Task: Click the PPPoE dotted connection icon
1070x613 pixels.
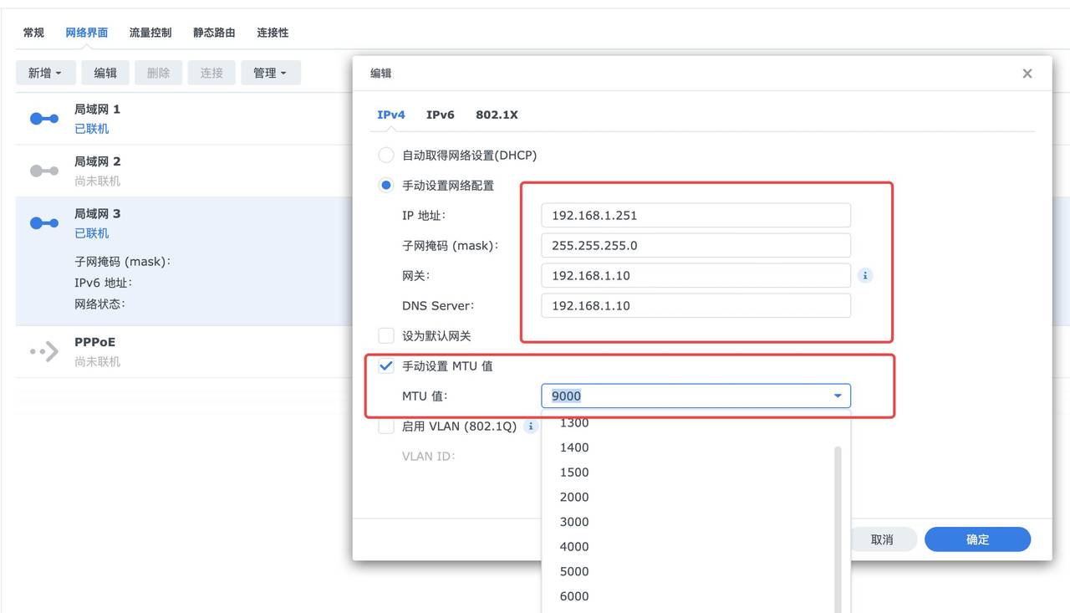Action: pyautogui.click(x=43, y=350)
